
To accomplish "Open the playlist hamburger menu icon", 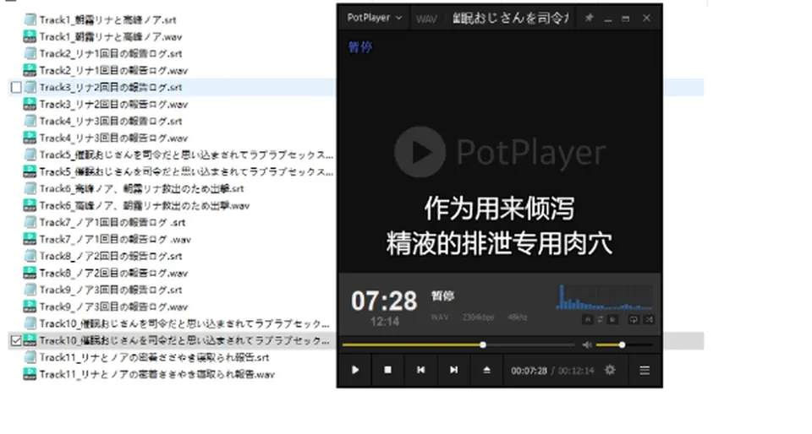I will pos(645,371).
